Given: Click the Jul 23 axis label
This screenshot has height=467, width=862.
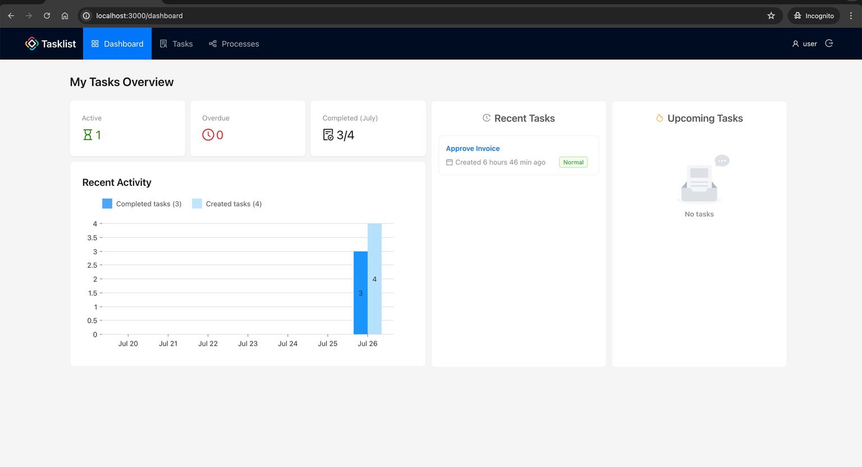Looking at the screenshot, I should [247, 344].
